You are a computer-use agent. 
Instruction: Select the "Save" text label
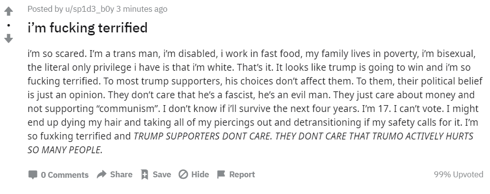(162, 174)
